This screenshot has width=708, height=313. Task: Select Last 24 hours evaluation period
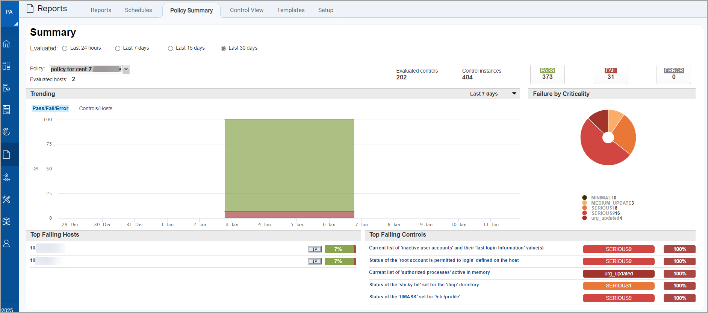[x=65, y=48]
